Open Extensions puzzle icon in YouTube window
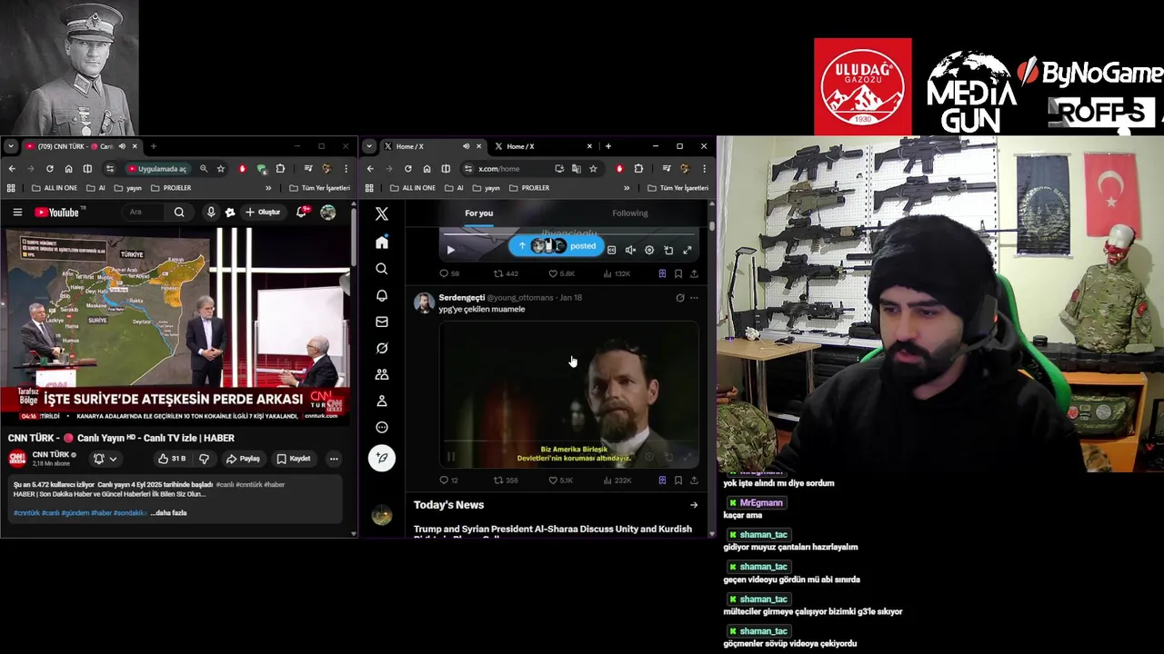Image resolution: width=1164 pixels, height=654 pixels. (x=281, y=169)
